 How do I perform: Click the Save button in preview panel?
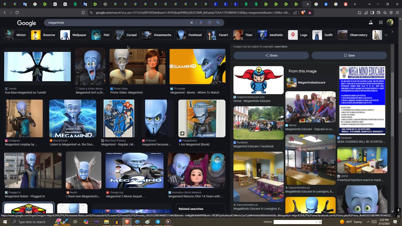[x=349, y=56]
